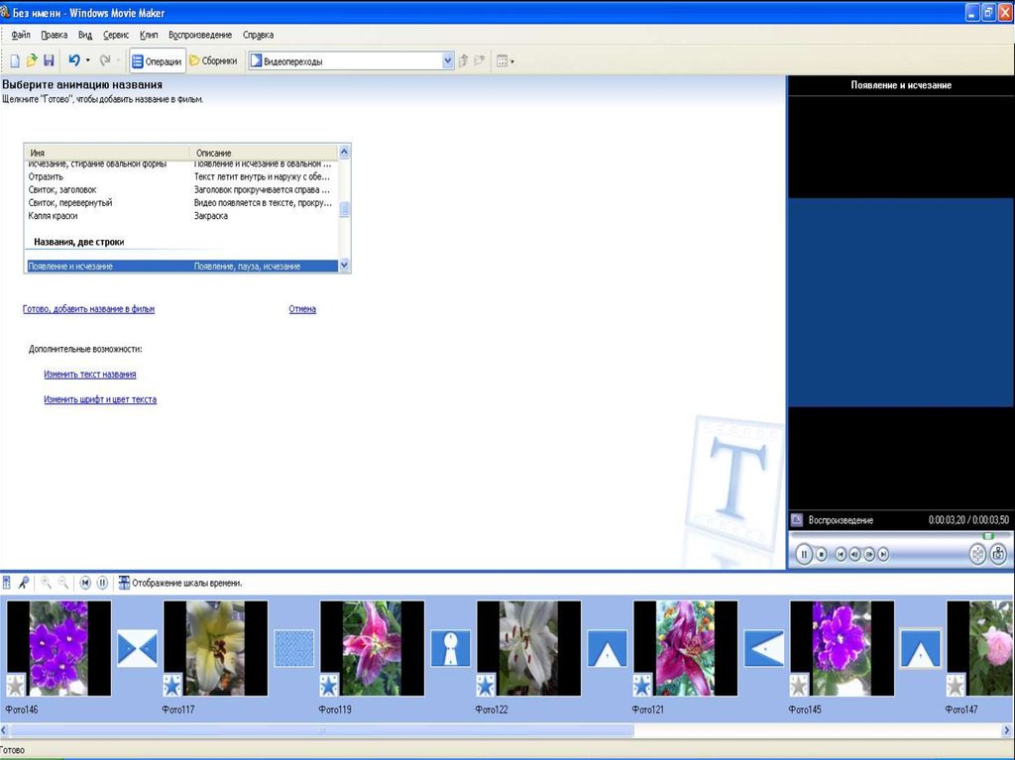Click the Save project floppy disk icon

(x=49, y=61)
